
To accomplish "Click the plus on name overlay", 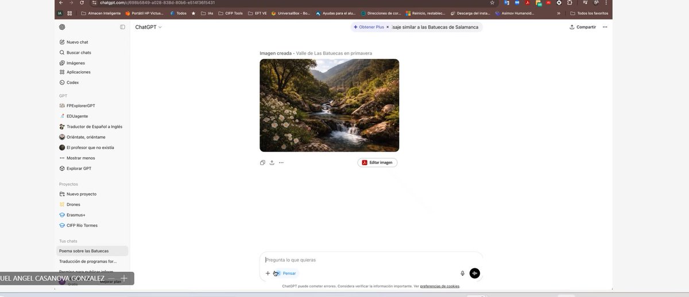I will (124, 278).
